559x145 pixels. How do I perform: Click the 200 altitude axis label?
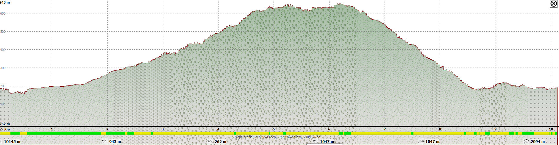(x=3, y=86)
